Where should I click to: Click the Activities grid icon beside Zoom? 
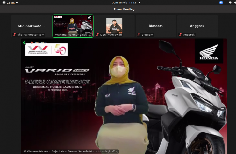click(x=3, y=3)
